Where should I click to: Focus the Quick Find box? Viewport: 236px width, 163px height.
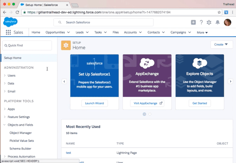click(x=27, y=45)
